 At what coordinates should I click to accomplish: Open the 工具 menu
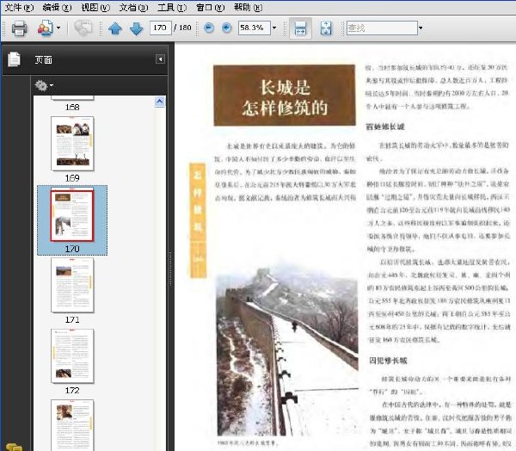click(172, 7)
